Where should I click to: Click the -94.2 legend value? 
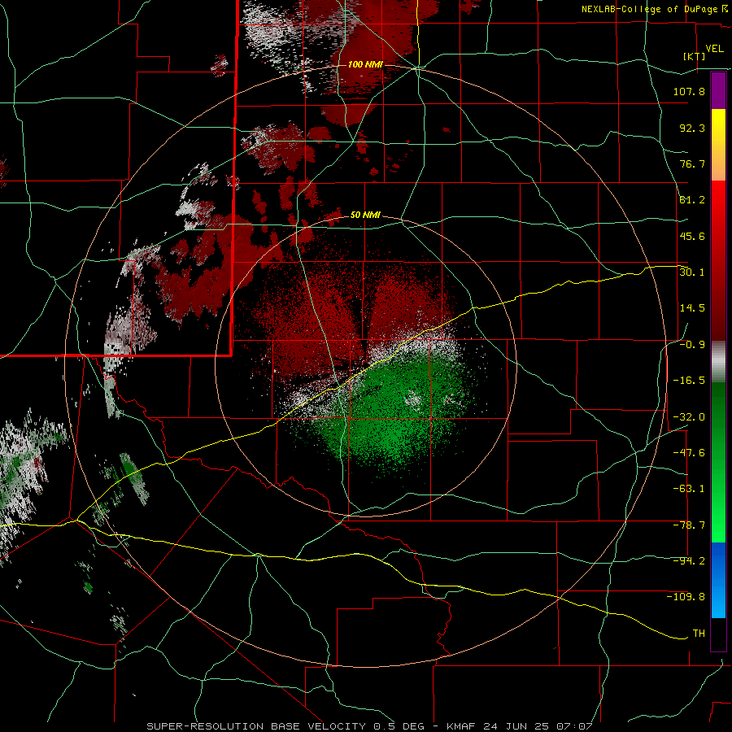click(689, 561)
